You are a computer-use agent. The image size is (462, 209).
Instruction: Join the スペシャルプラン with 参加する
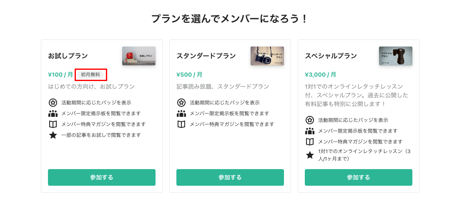pos(359,177)
